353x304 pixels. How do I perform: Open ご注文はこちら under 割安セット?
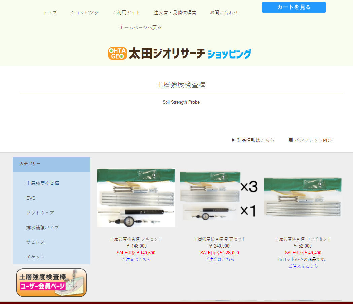pos(219,259)
